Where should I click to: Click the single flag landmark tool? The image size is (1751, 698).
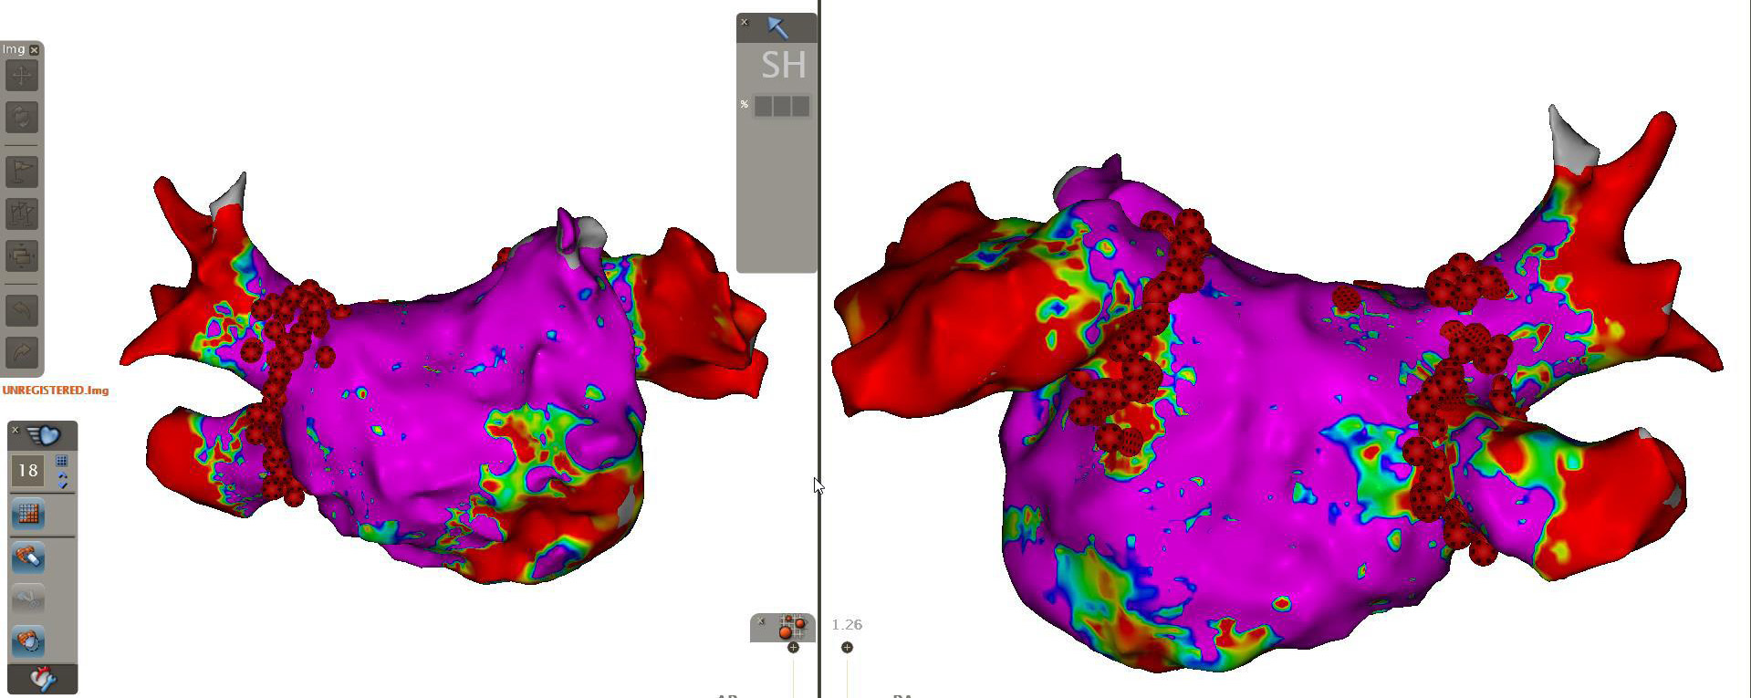22,171
